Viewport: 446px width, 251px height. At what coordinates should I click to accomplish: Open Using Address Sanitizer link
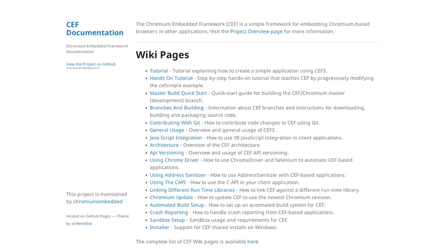[178, 175]
